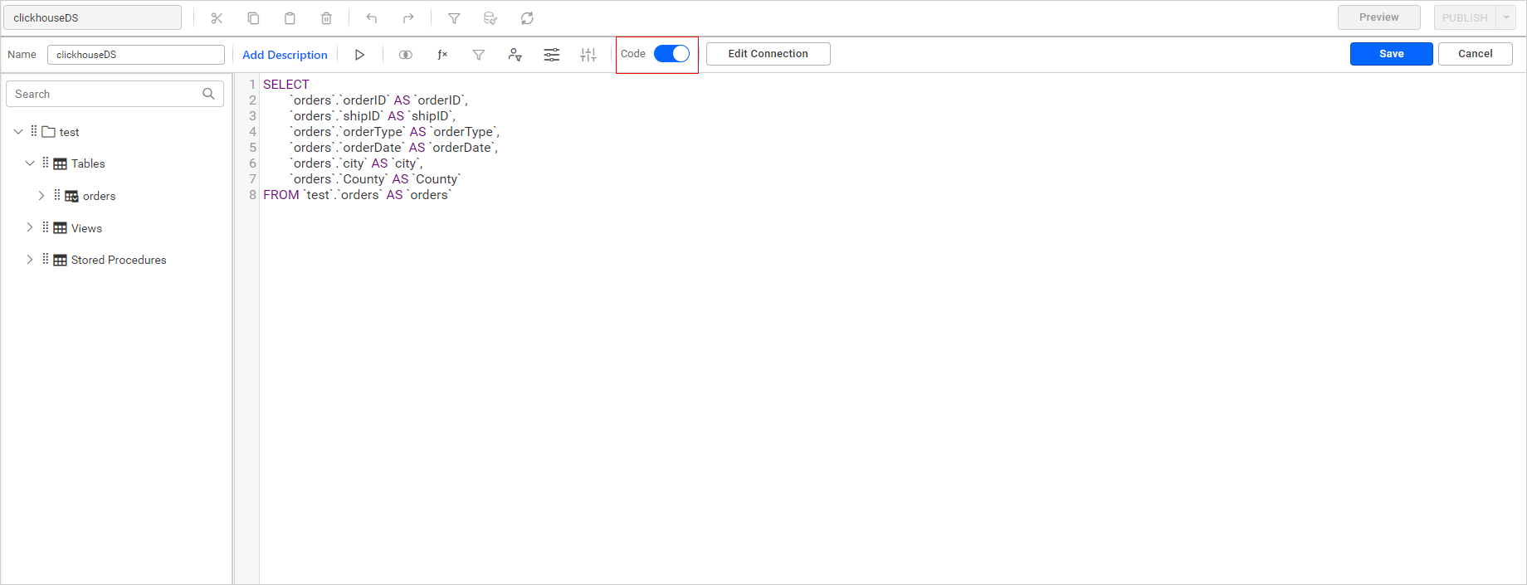Click the PUBLISH button
1527x585 pixels.
(1465, 17)
